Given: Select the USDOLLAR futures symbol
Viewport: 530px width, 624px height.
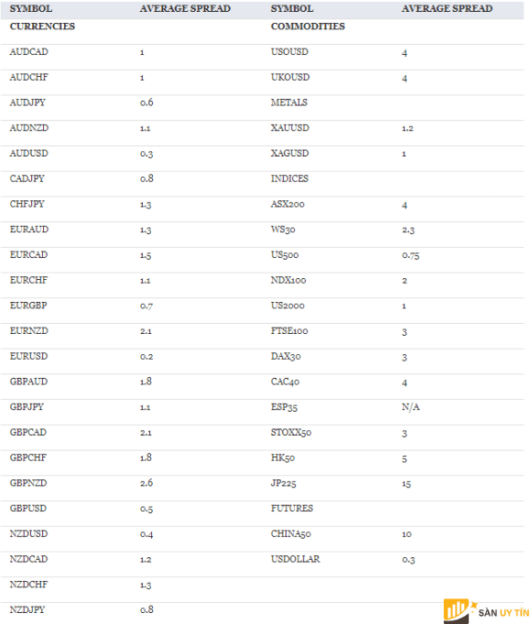Looking at the screenshot, I should [x=296, y=559].
